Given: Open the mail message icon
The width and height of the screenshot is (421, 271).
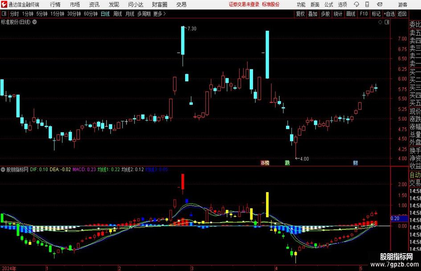Looking at the screenshot, I should [380, 4].
